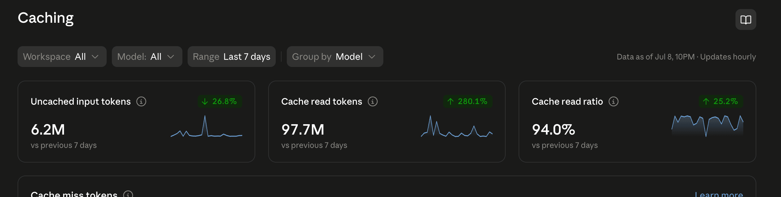Screen dimensions: 781x197
Task: Select the 26.8% decrease badge
Action: click(x=220, y=101)
